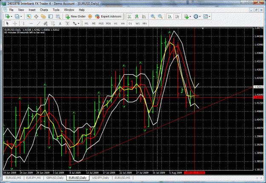
Task: Open the Help menu
Action: click(82, 10)
